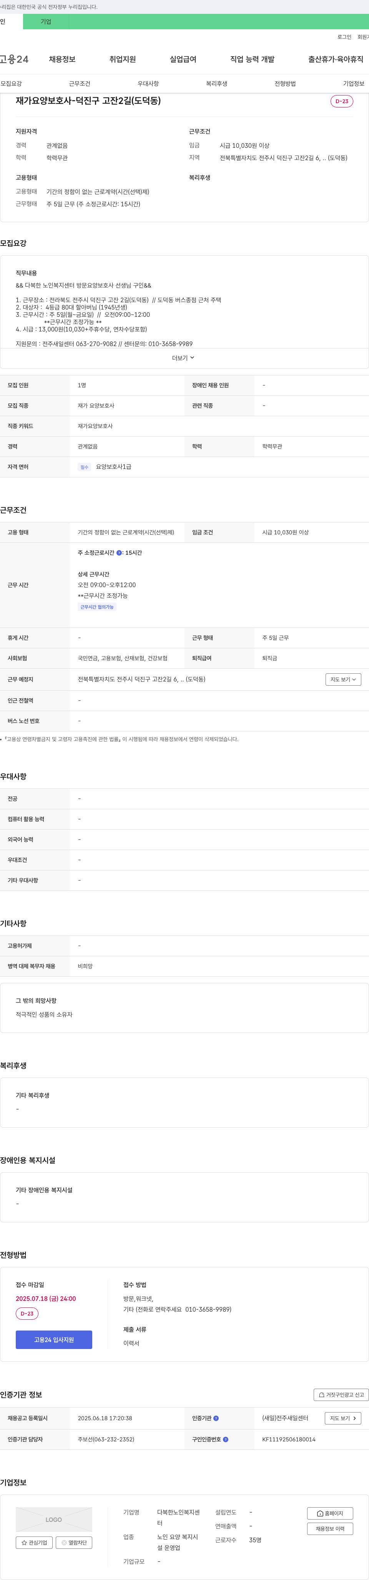Click the help icon next to 구인인증번호
This screenshot has height=1580, width=369.
[x=226, y=1439]
